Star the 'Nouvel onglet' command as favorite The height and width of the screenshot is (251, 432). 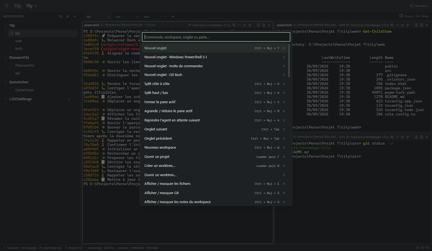(284, 48)
